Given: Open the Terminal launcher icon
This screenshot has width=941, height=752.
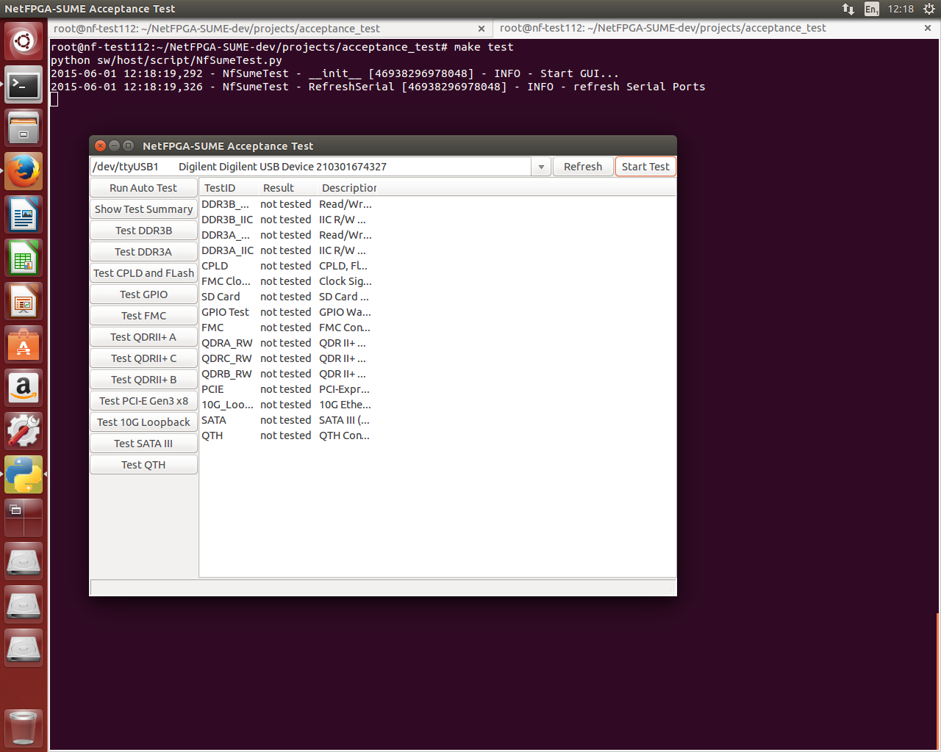Looking at the screenshot, I should click(x=24, y=86).
